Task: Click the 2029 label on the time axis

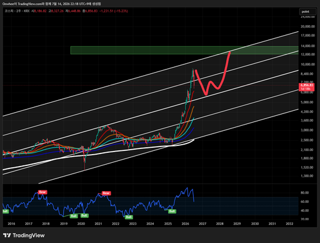Action: pos(237,224)
